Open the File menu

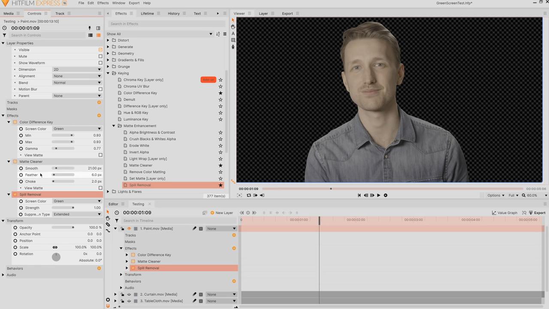81,3
